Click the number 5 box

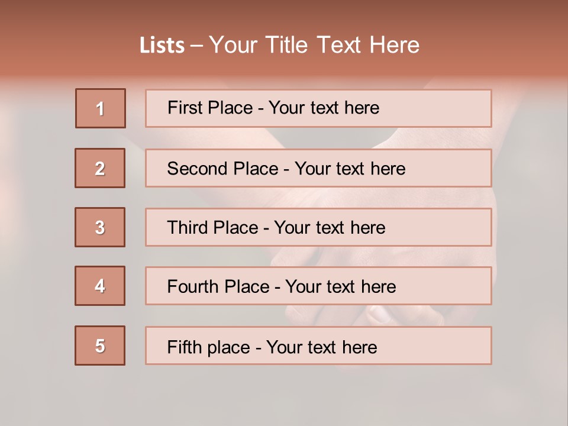[100, 346]
